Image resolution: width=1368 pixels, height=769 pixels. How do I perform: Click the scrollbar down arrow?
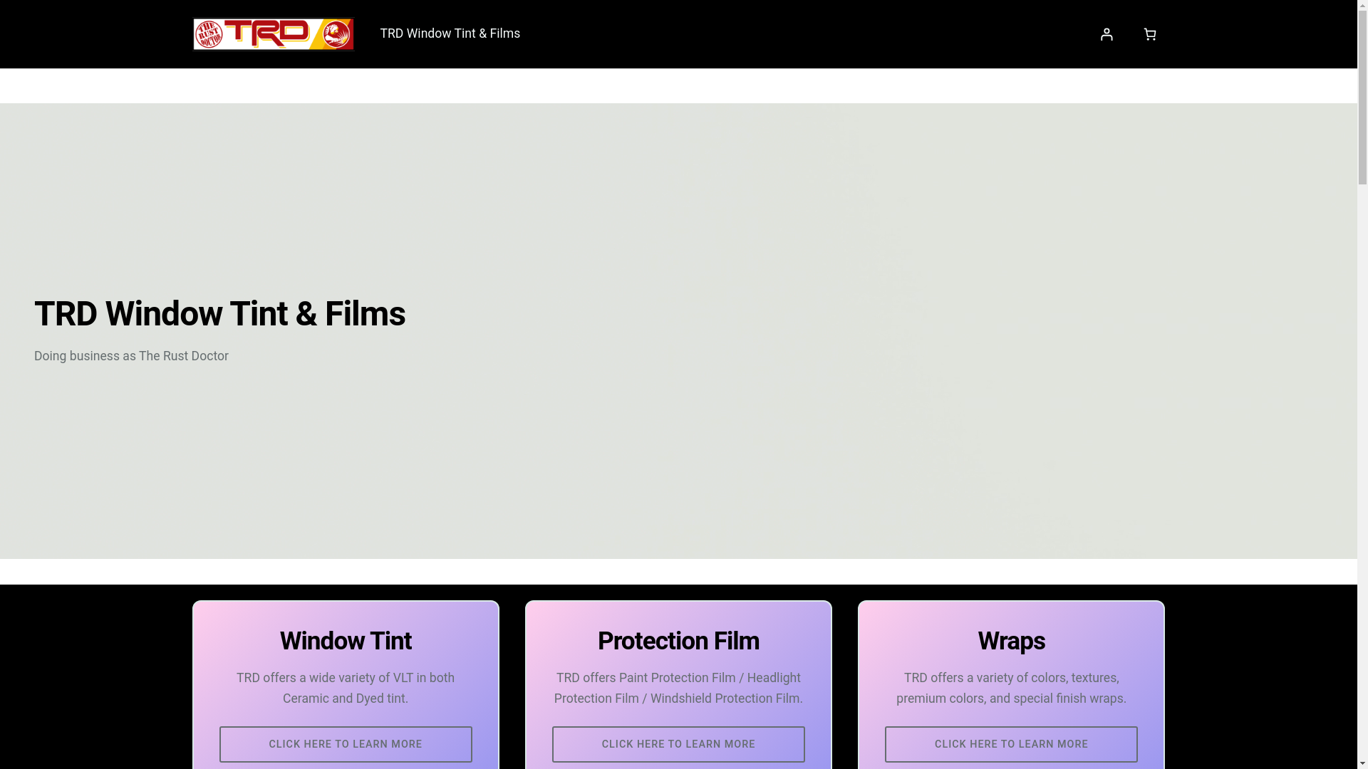coord(1362,763)
